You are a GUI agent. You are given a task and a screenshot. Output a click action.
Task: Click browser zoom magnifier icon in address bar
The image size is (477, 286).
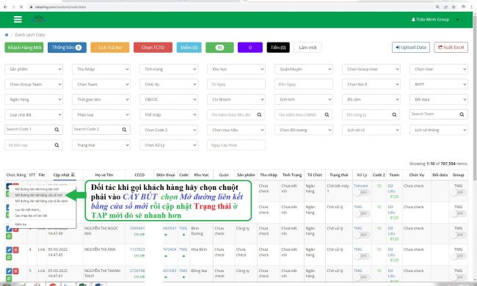click(437, 7)
